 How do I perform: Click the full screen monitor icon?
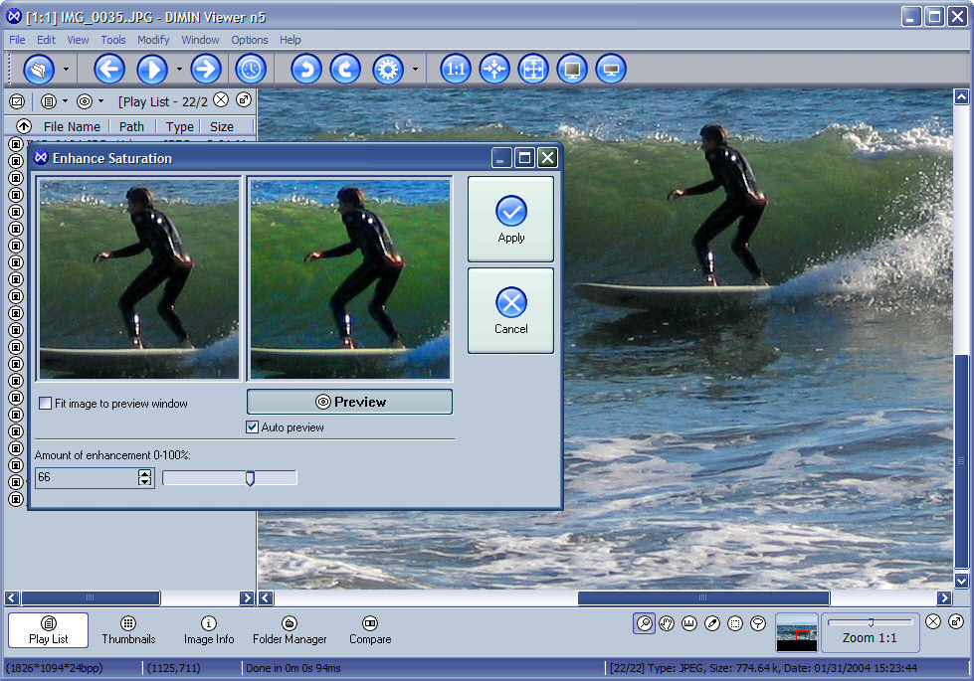[572, 69]
